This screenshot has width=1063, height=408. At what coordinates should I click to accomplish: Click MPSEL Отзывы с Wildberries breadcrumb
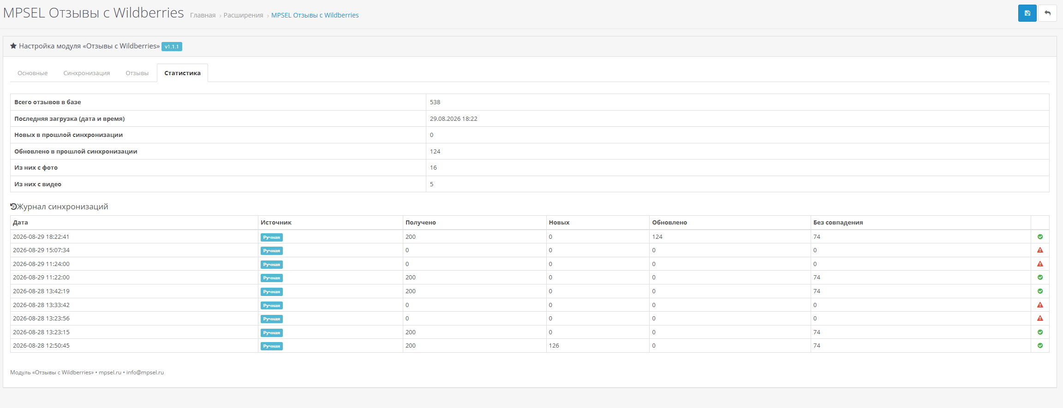(x=315, y=15)
